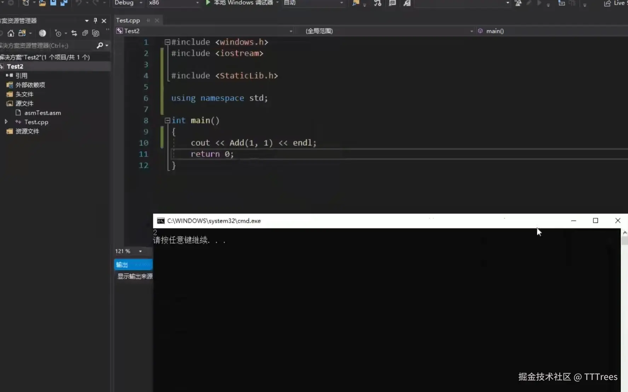Close the Test.cpp tab

[x=157, y=21]
